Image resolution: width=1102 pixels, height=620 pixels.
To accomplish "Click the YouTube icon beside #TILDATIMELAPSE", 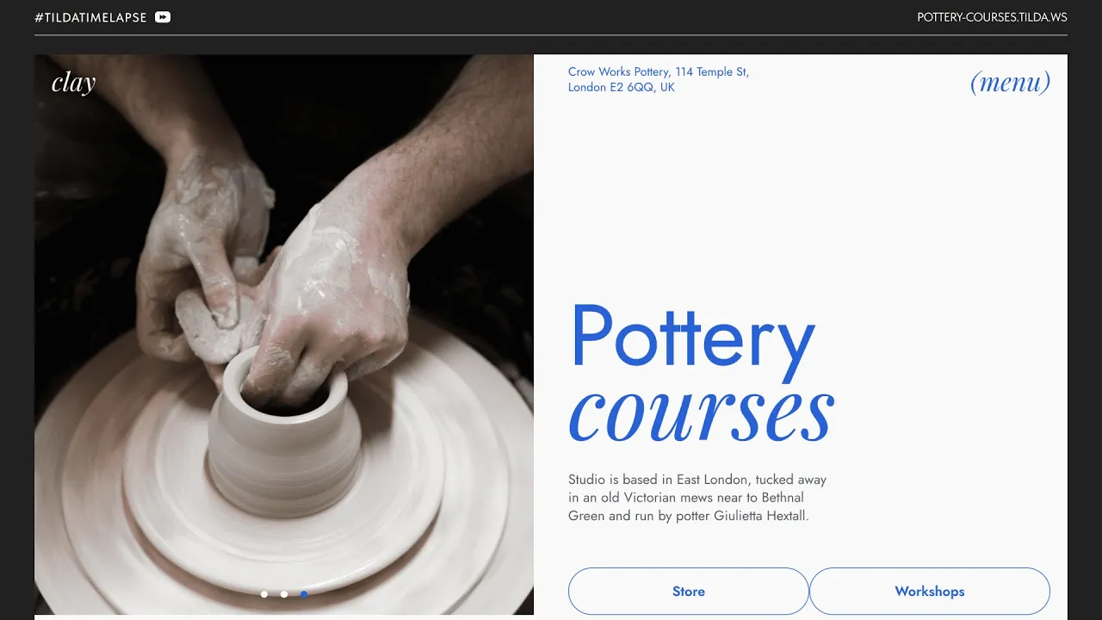I will [x=163, y=16].
